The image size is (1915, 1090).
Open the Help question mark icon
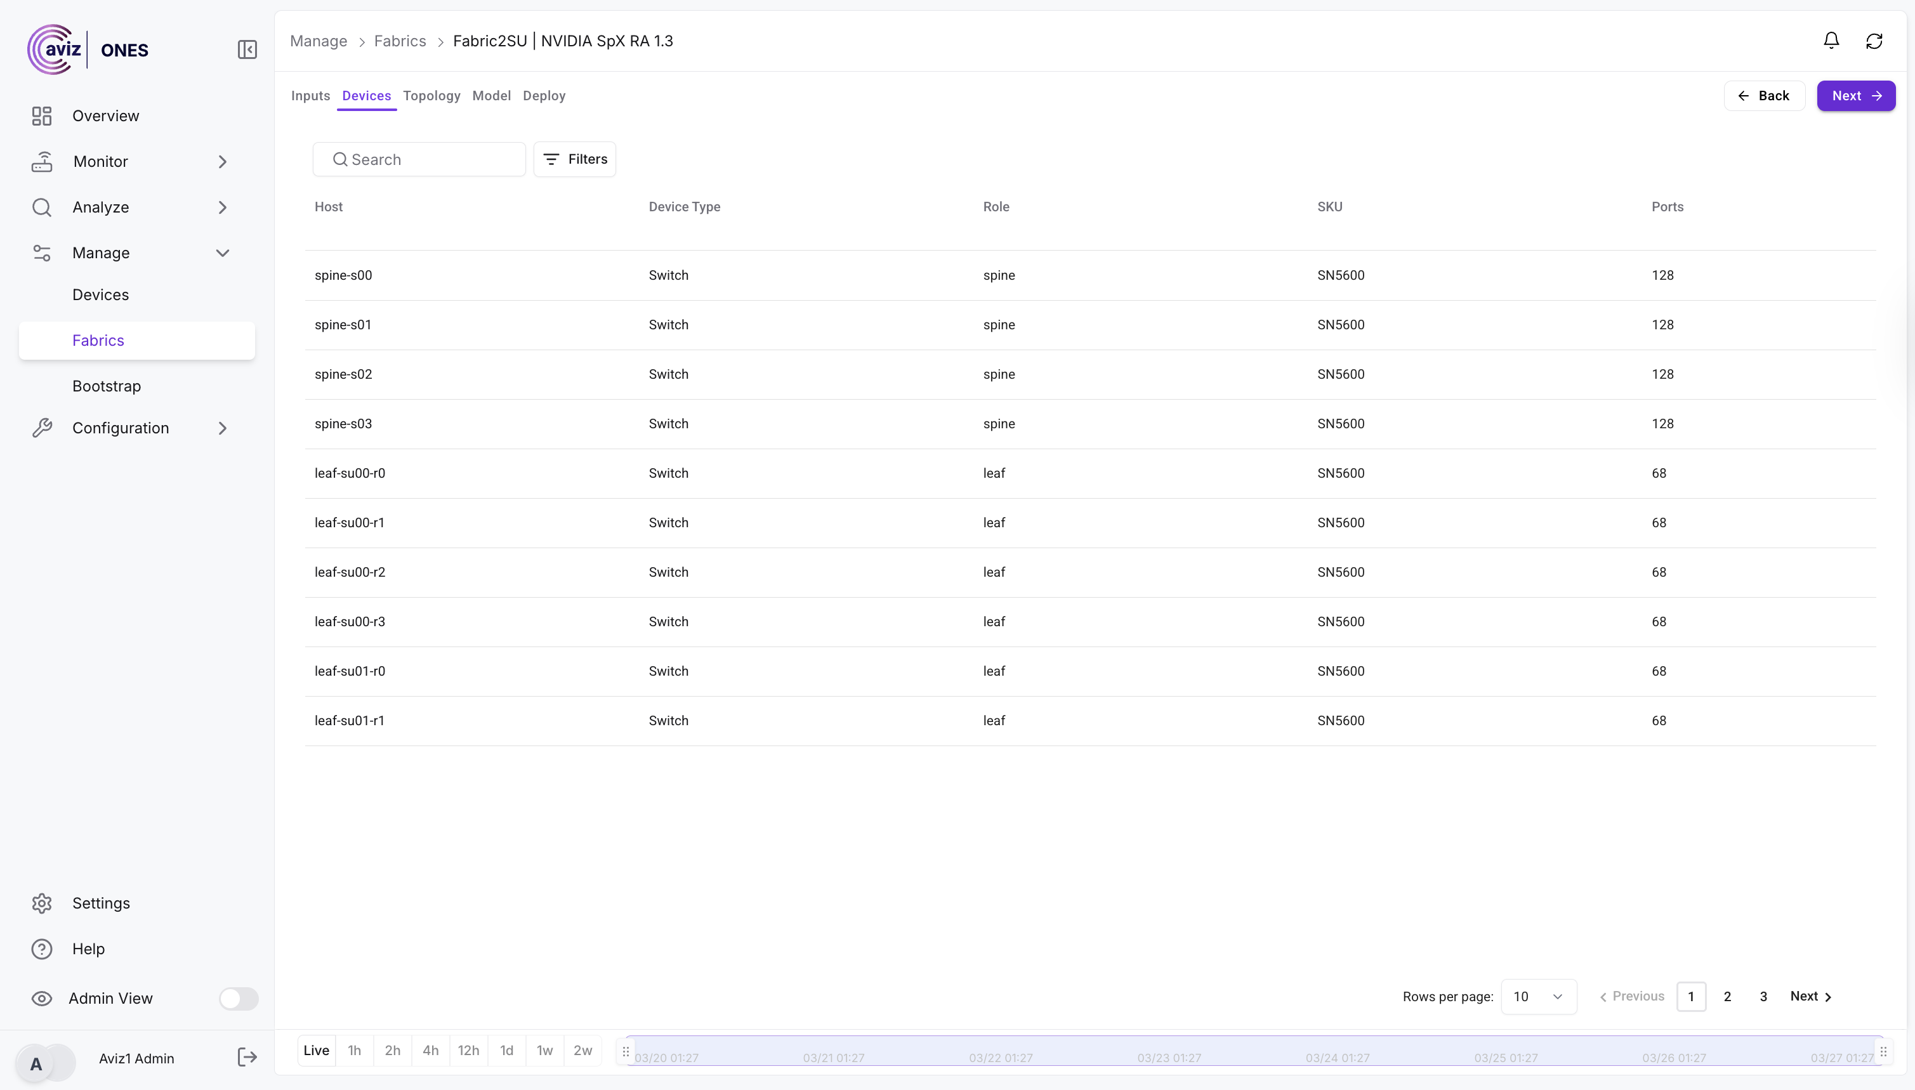[42, 949]
